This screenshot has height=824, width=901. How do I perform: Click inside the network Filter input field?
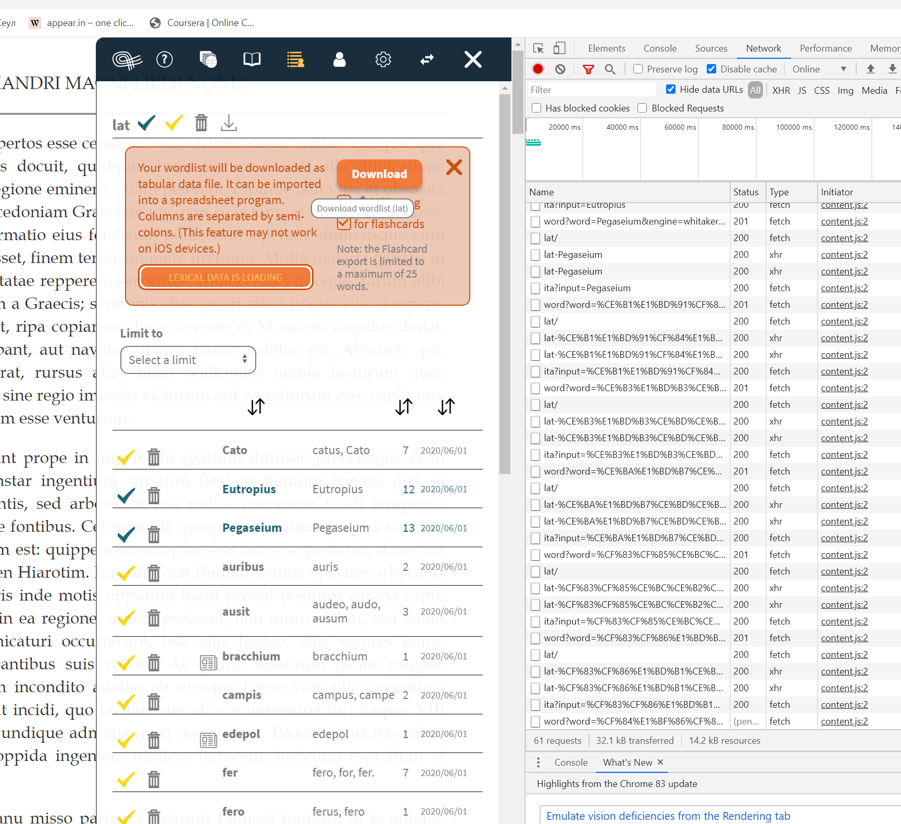(591, 89)
